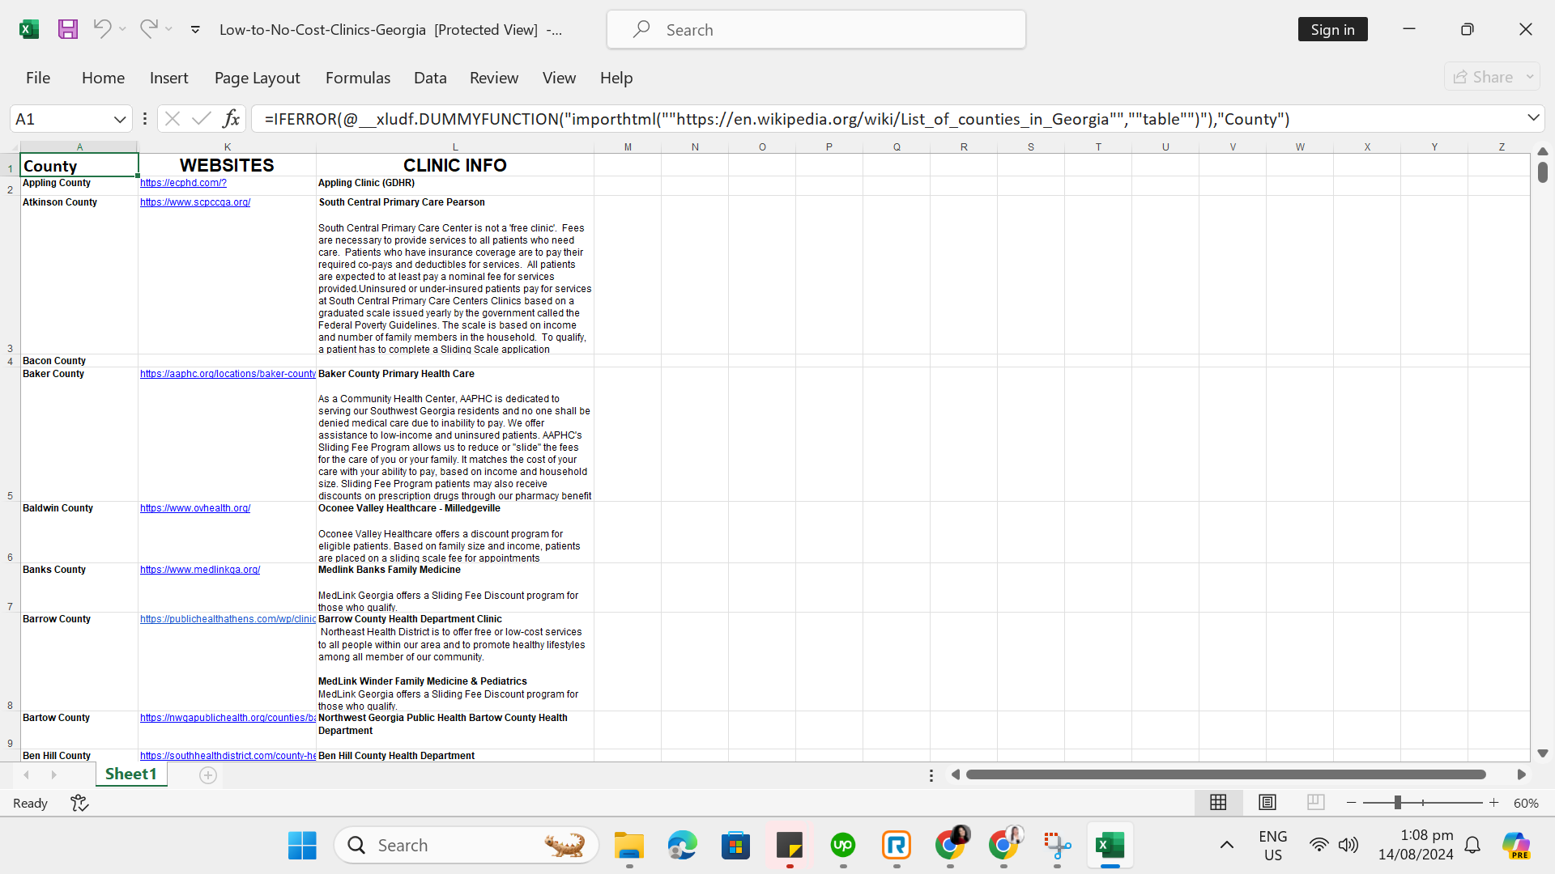The image size is (1555, 874).
Task: Open the Name Box dropdown arrow
Action: [120, 119]
